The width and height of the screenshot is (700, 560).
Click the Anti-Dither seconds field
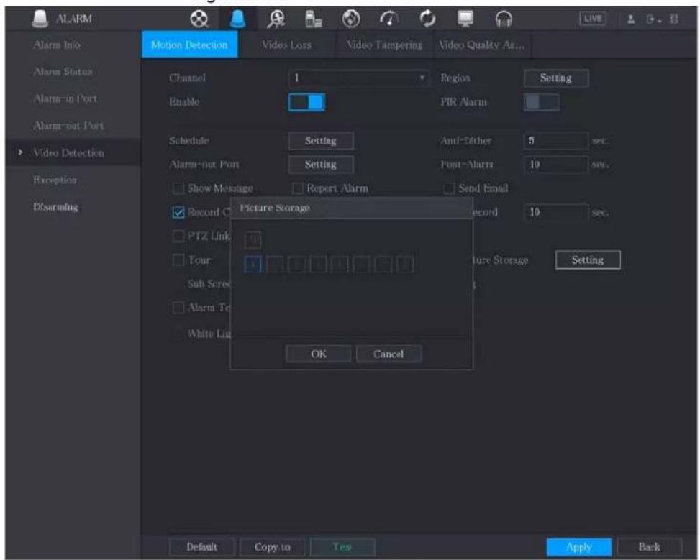click(x=556, y=141)
